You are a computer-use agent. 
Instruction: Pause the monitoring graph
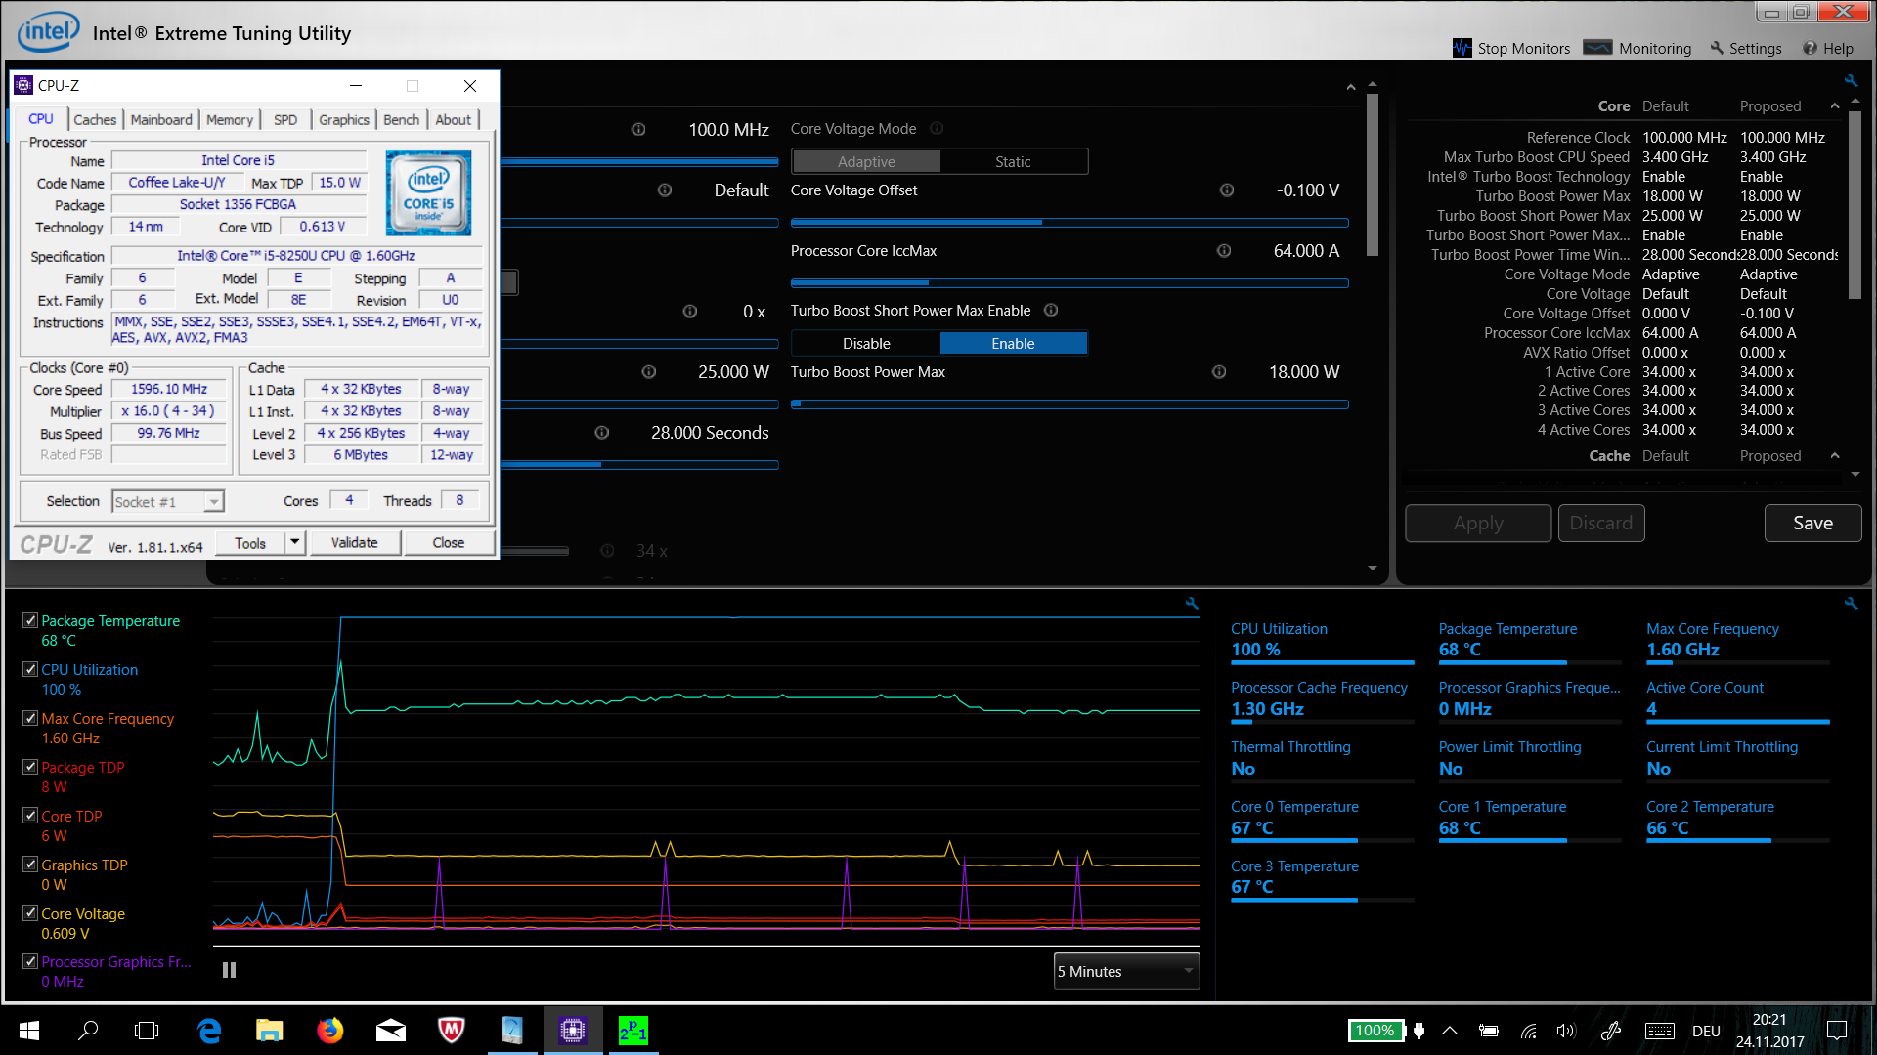click(x=229, y=970)
